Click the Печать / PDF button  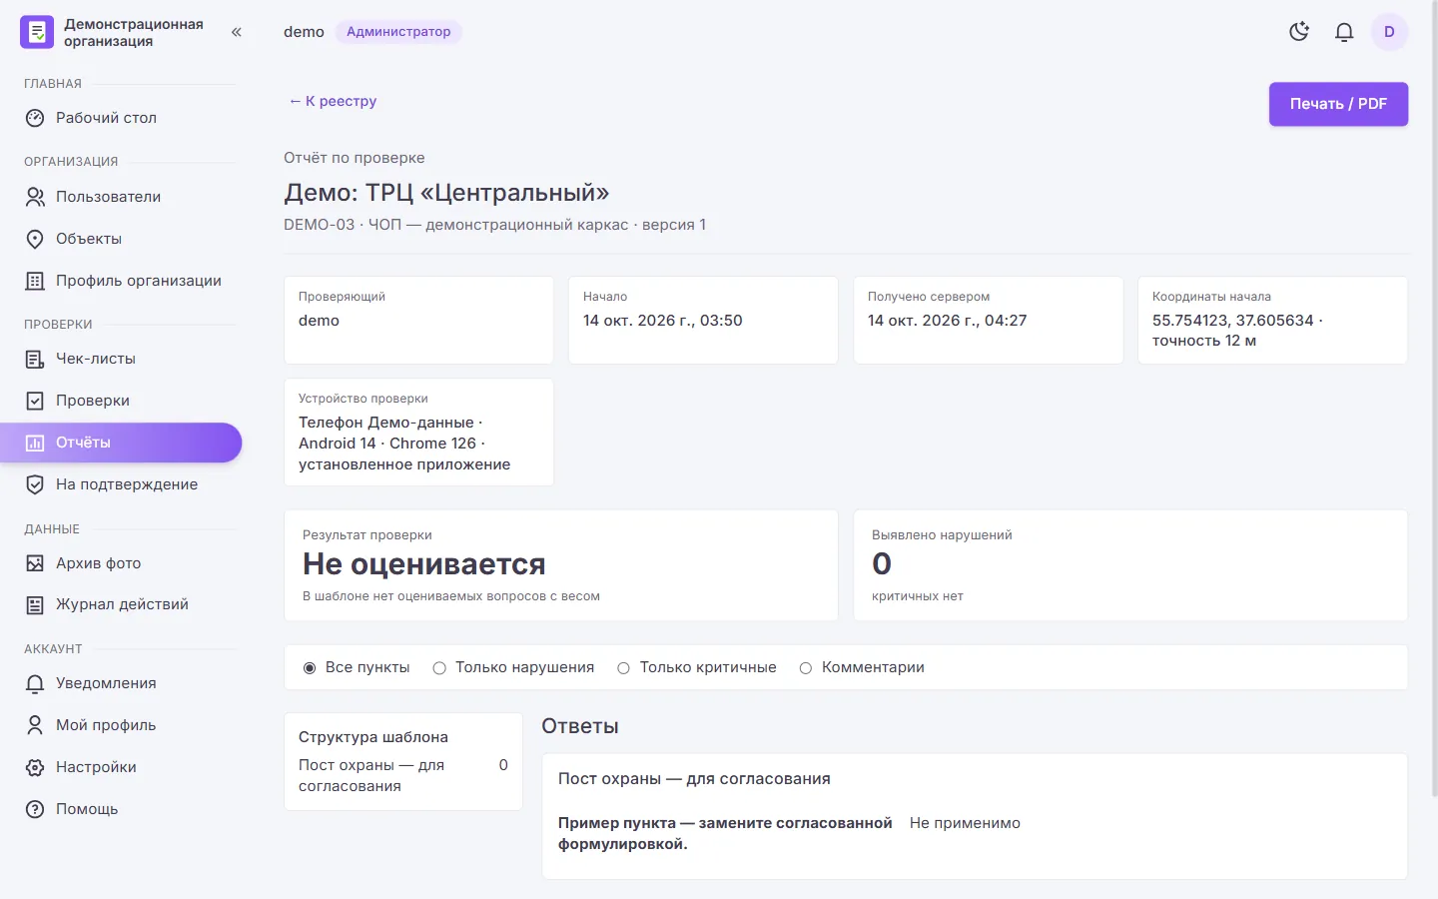click(x=1338, y=104)
